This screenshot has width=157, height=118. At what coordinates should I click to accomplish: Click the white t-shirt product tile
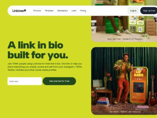[x=140, y=29]
